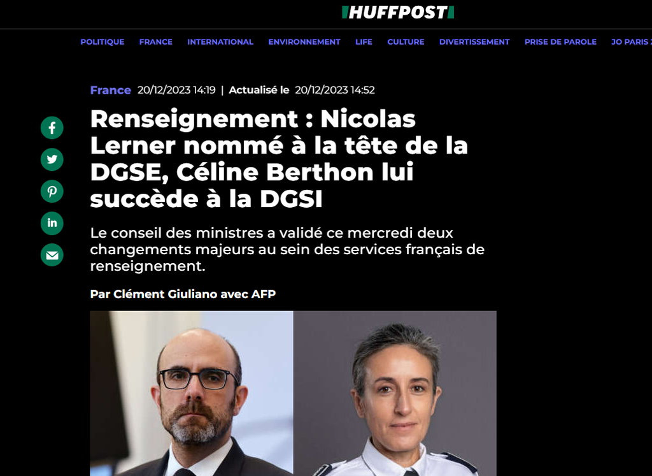
Task: Open the JO Paris section
Action: [x=631, y=42]
